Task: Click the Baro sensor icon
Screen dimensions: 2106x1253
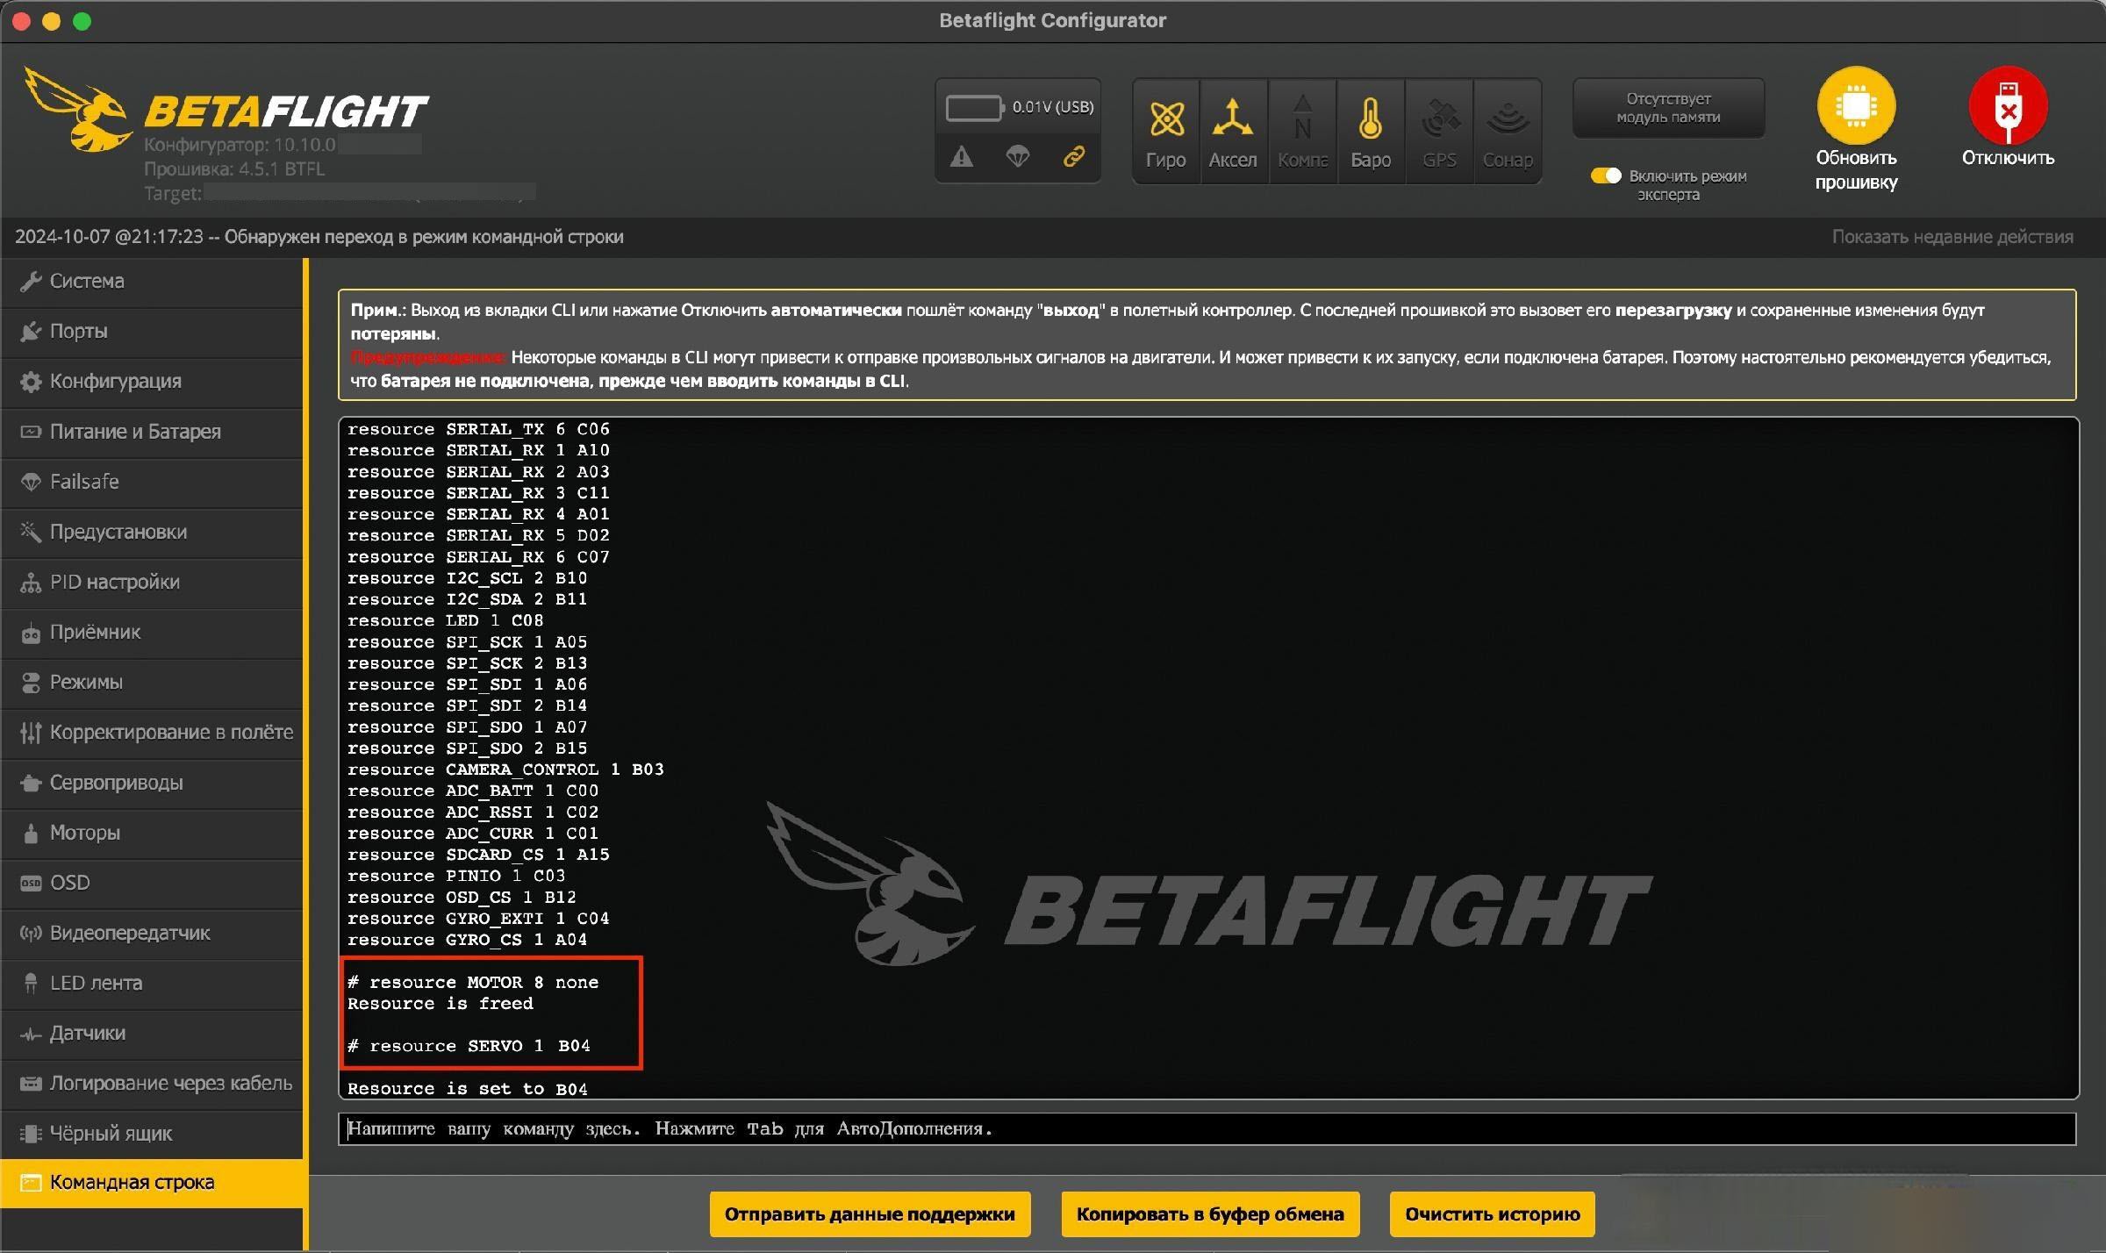Action: pyautogui.click(x=1371, y=132)
